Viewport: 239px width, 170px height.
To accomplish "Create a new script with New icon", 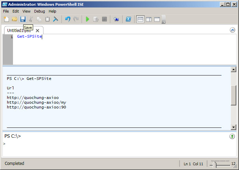I will coord(6,19).
